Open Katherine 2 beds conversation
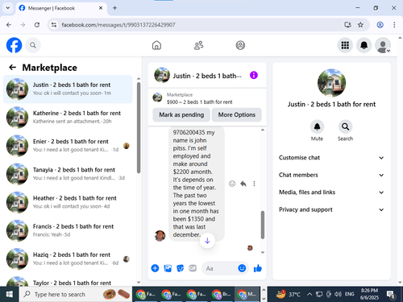Screen dimensions: 403x302 (x=68, y=118)
